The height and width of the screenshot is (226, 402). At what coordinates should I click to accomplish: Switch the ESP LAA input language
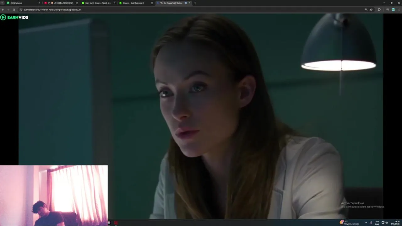pos(377,223)
